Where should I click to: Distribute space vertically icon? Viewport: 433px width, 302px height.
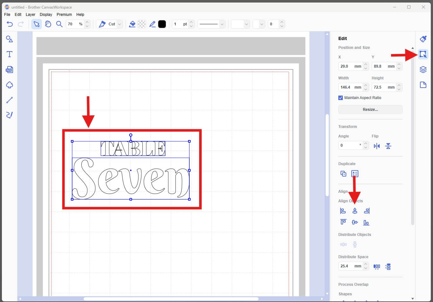(x=388, y=267)
